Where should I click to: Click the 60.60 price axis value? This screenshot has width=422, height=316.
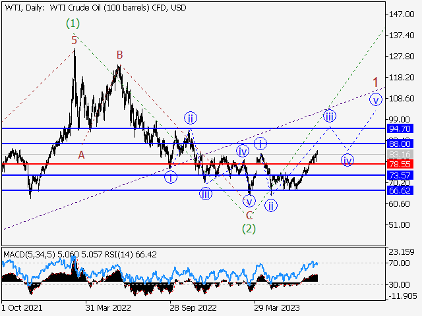tap(400, 203)
